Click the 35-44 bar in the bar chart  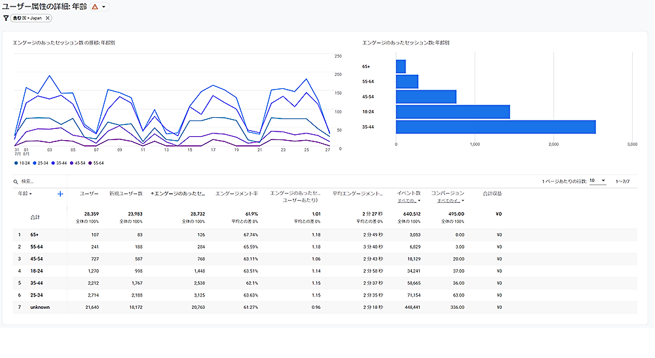495,127
